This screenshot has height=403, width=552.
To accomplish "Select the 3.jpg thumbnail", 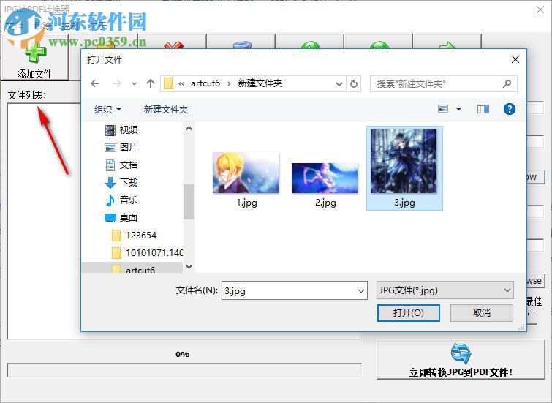I will (404, 168).
